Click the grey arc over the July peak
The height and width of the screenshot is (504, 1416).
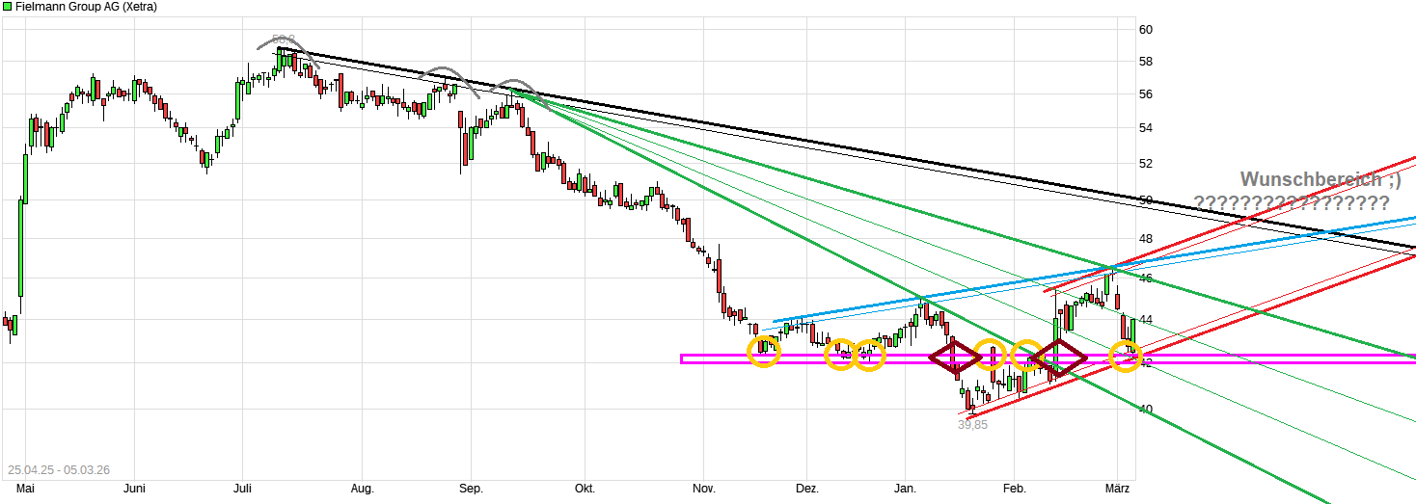286,43
